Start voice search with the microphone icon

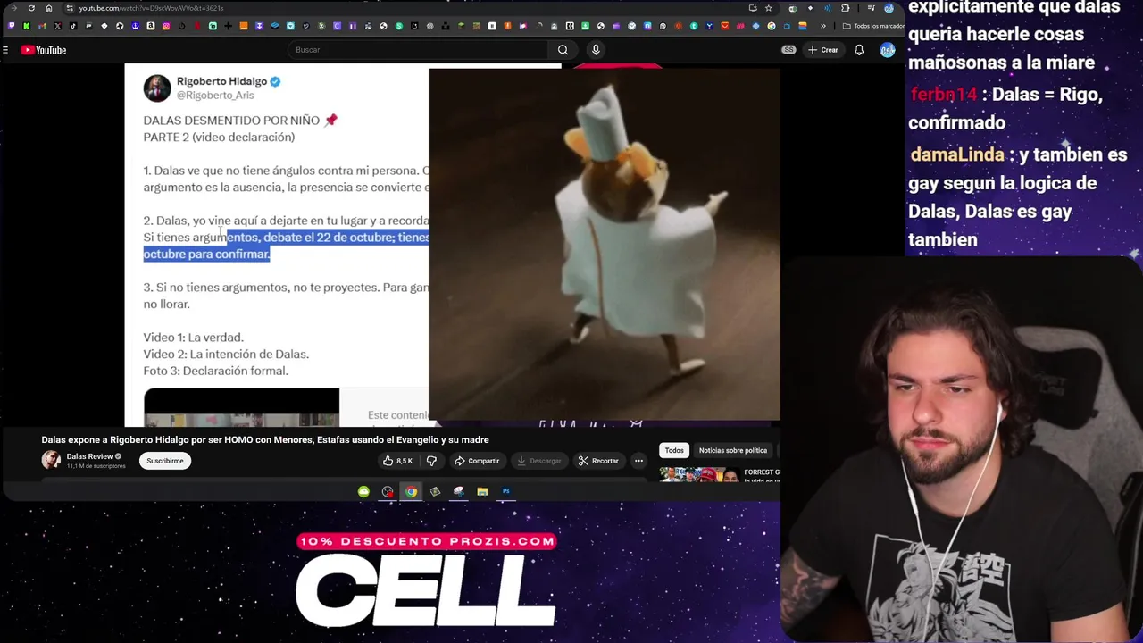coord(596,50)
